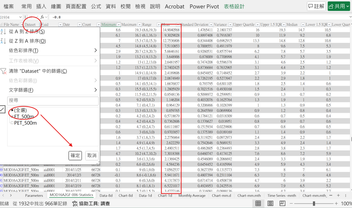Screen dimensions: 352x208
Task: Open the 表格設計 Table Design tab
Action: (x=234, y=7)
